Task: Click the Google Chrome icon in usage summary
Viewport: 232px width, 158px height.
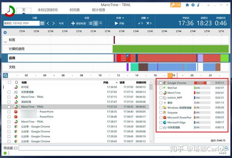Action: pyautogui.click(x=165, y=83)
